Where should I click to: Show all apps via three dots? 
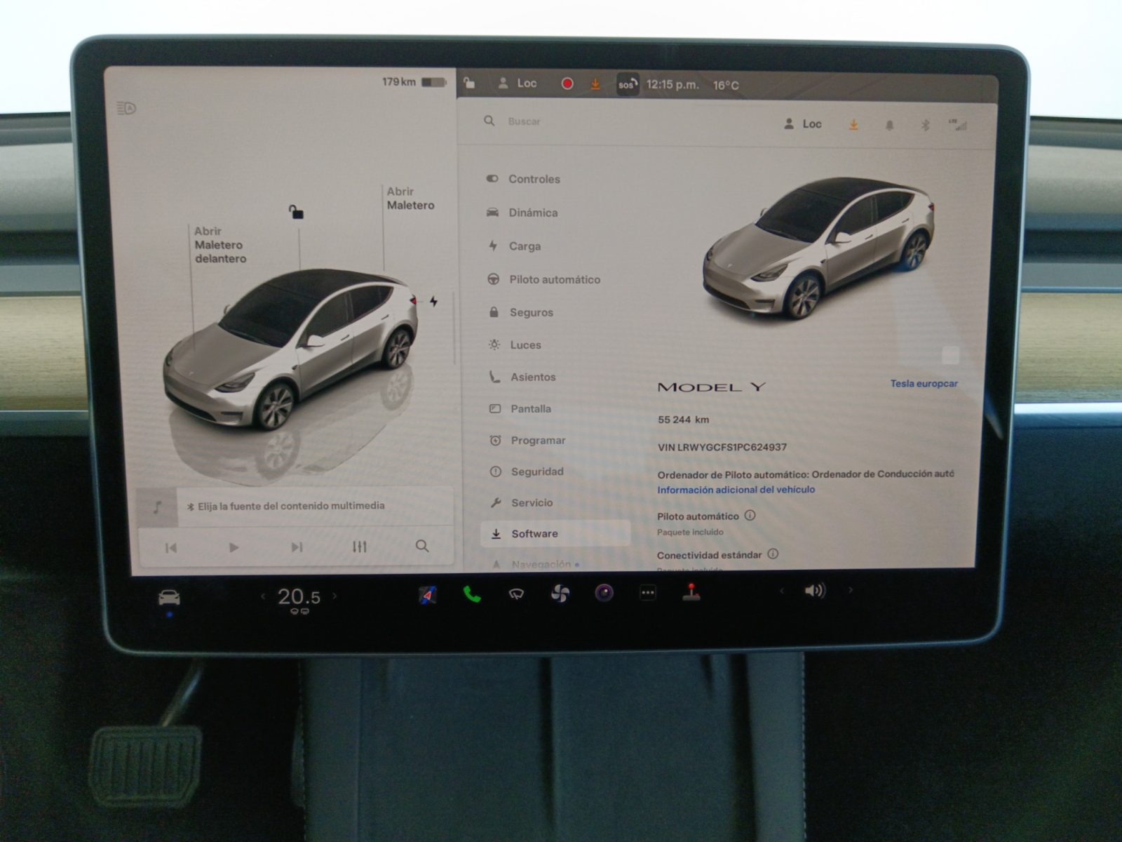point(648,593)
